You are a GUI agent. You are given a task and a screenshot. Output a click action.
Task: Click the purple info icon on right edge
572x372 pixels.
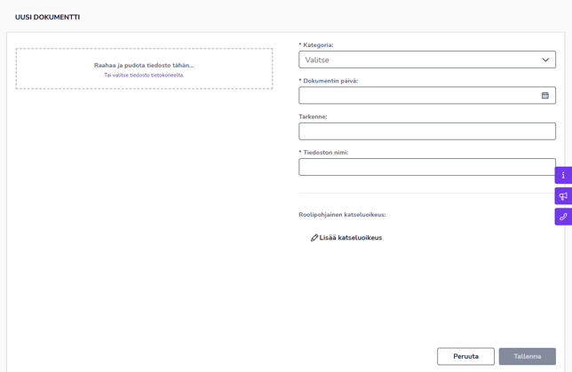563,176
